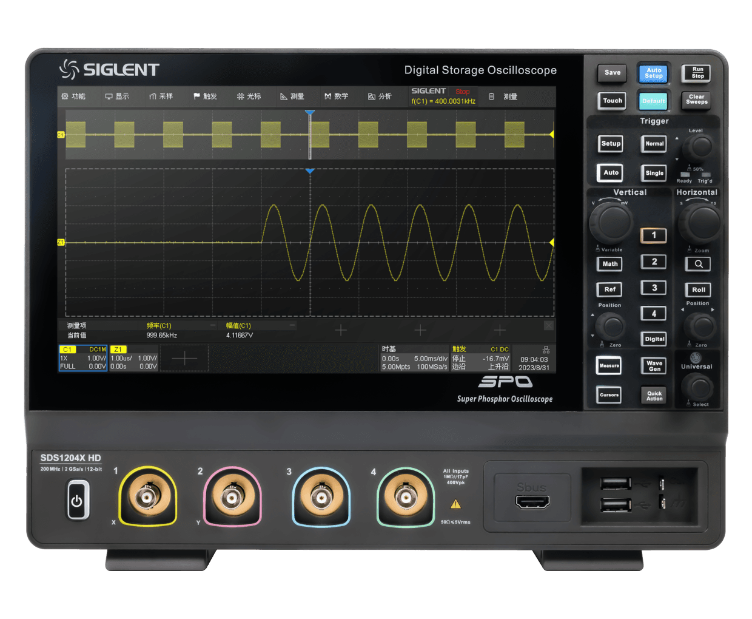Open the 采样 (Acquire) menu icon
This screenshot has width=752, height=619.
click(x=153, y=96)
